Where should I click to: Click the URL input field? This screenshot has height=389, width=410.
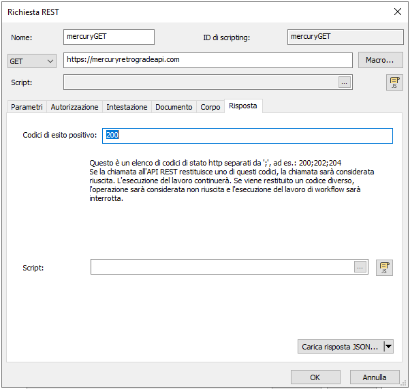tap(208, 60)
